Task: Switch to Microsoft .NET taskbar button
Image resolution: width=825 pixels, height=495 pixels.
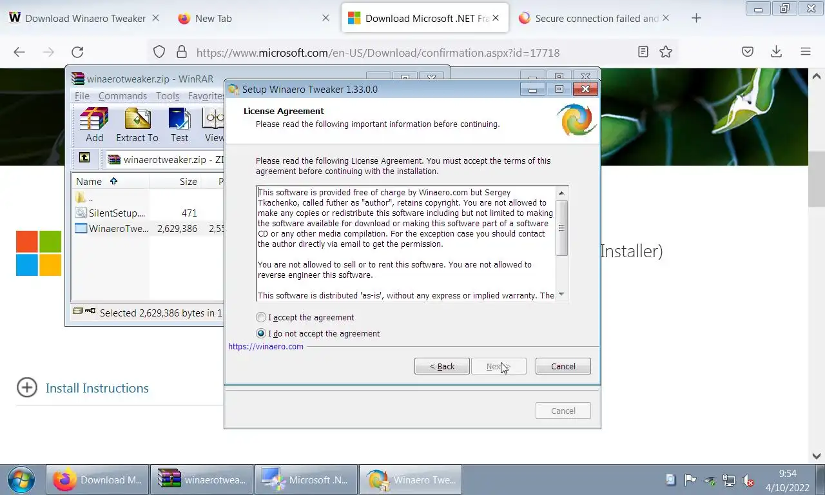Action: point(306,480)
